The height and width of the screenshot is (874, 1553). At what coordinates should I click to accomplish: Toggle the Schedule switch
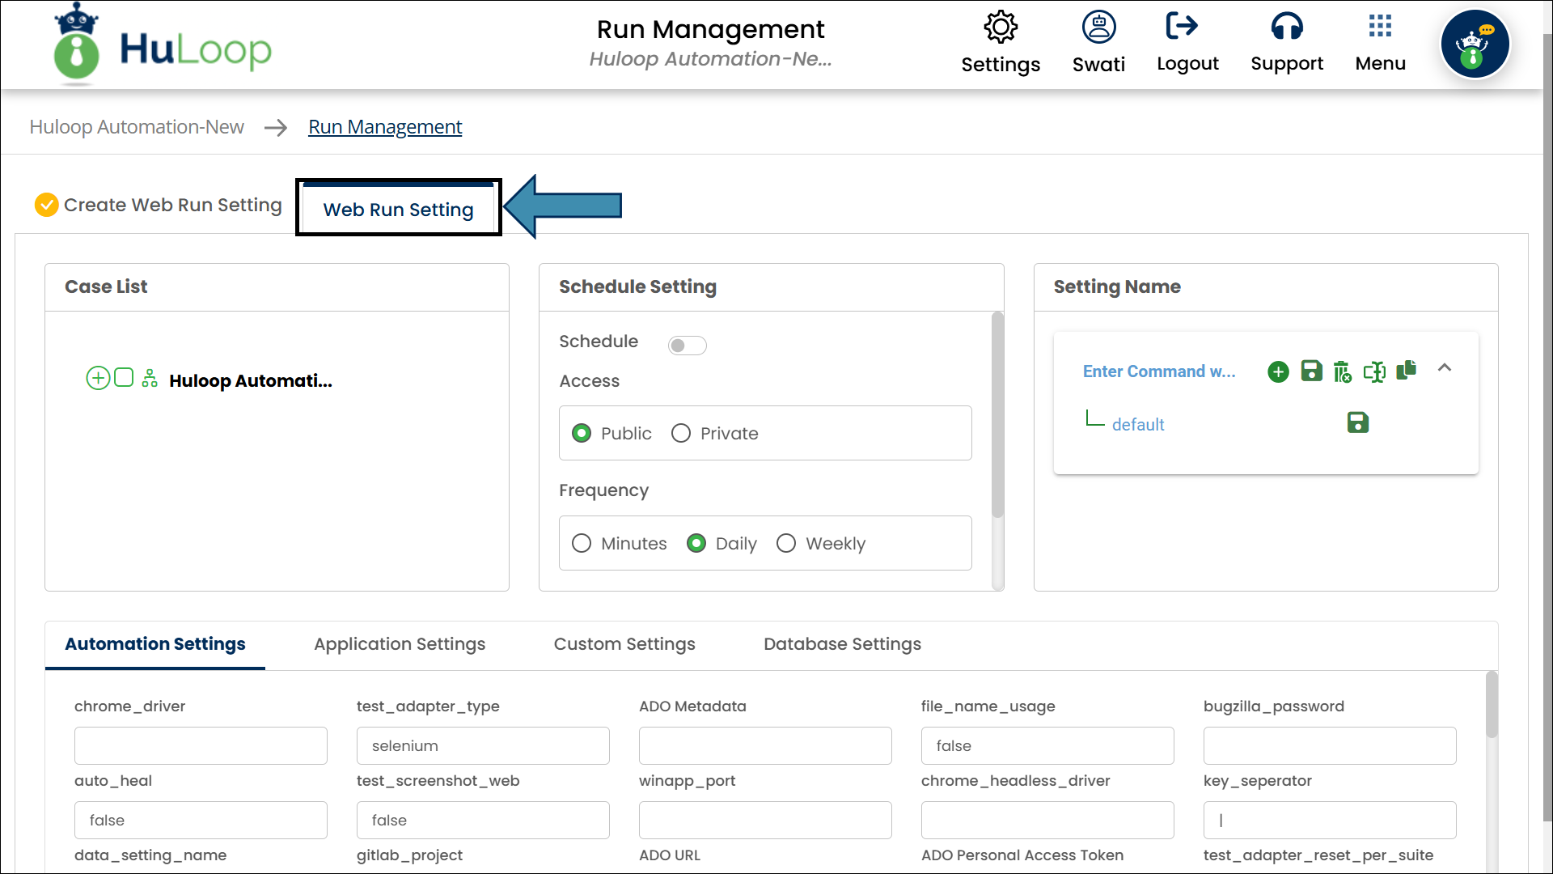687,346
